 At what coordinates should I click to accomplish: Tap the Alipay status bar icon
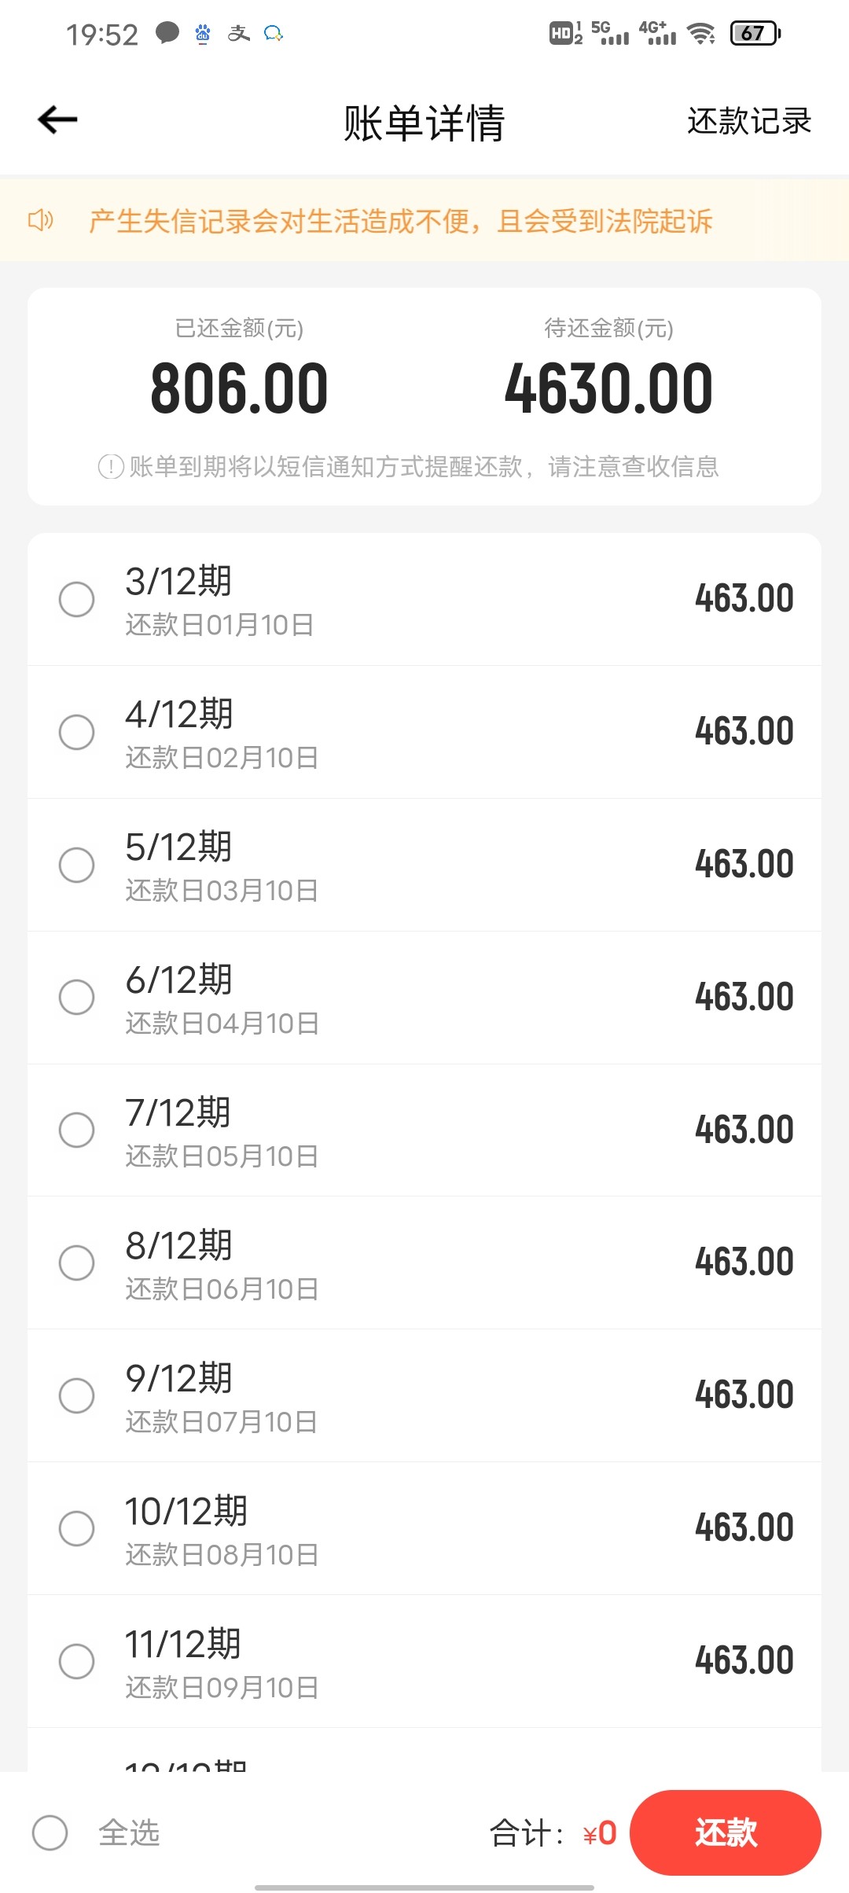point(239,34)
